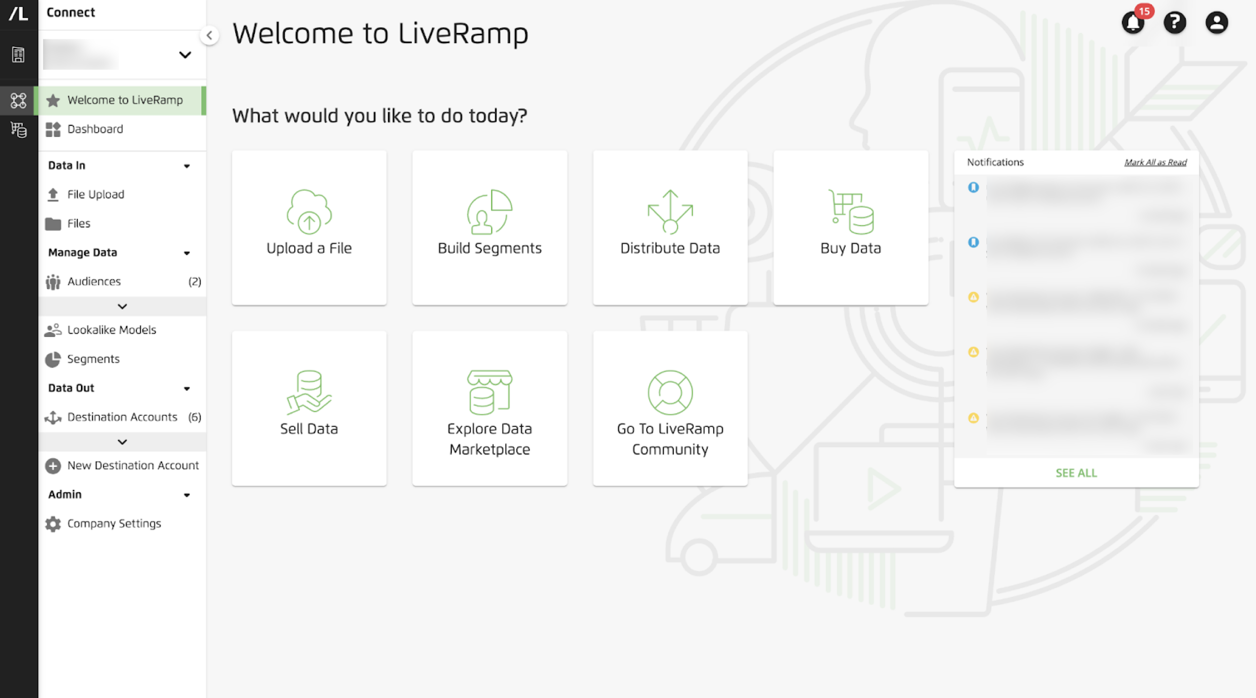The height and width of the screenshot is (698, 1256).
Task: Collapse the Manage Data section
Action: (187, 253)
